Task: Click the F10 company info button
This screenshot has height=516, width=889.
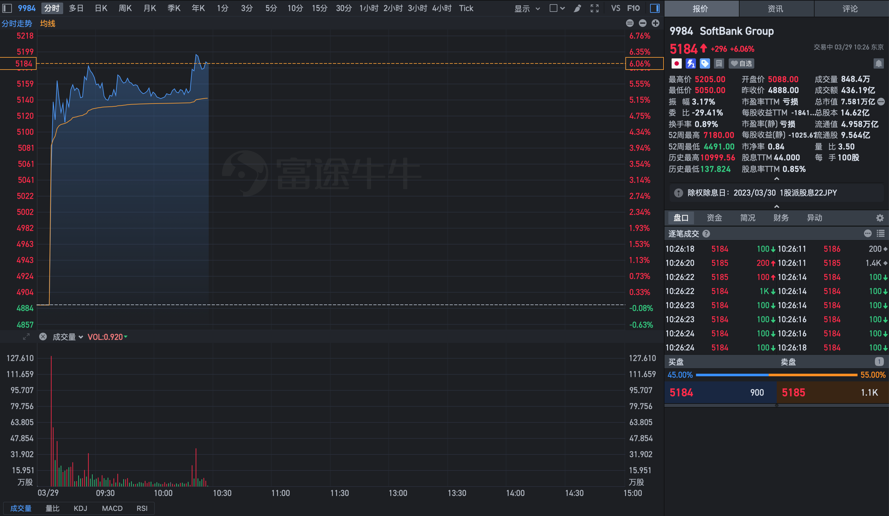Action: coord(634,8)
